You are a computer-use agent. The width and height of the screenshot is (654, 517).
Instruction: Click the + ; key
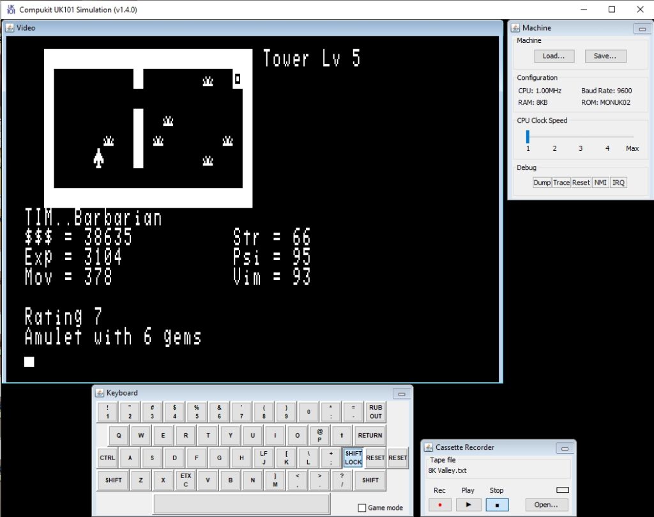[331, 458]
